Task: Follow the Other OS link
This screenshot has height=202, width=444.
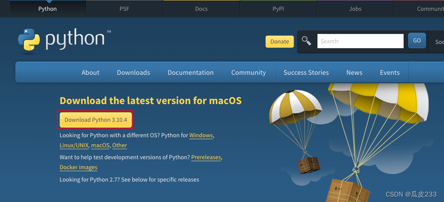Action: (120, 146)
